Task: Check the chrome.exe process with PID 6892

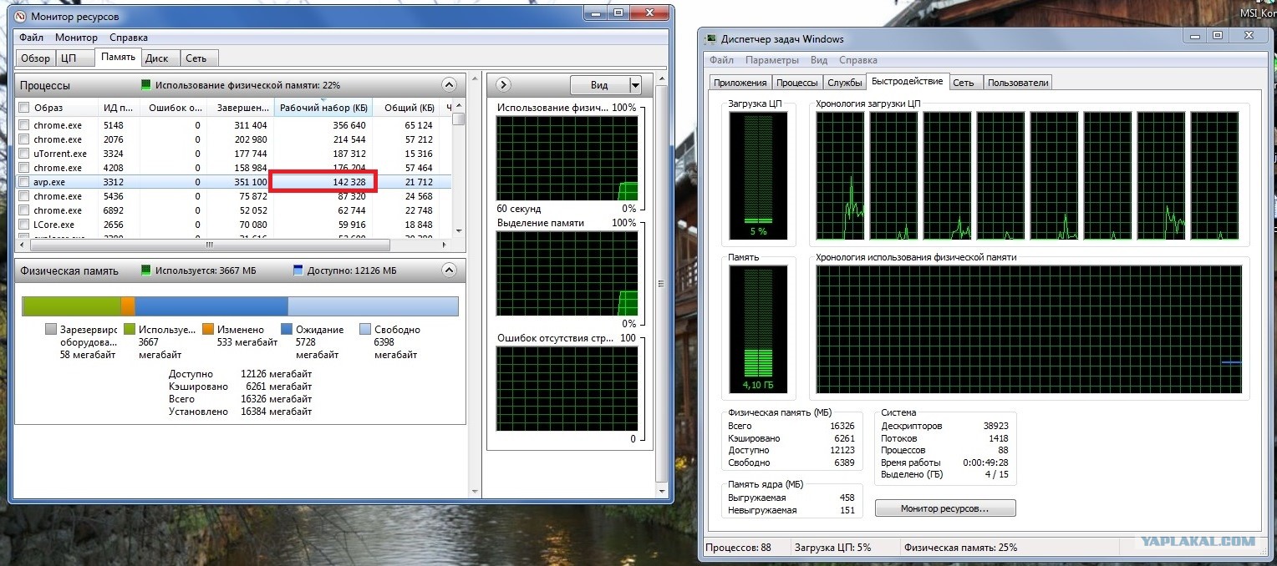Action: tap(24, 210)
